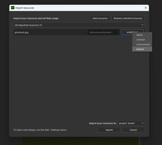Click the Optional prefix/path input field
Image resolution: width=162 pixels, height=145 pixels.
tap(103, 32)
